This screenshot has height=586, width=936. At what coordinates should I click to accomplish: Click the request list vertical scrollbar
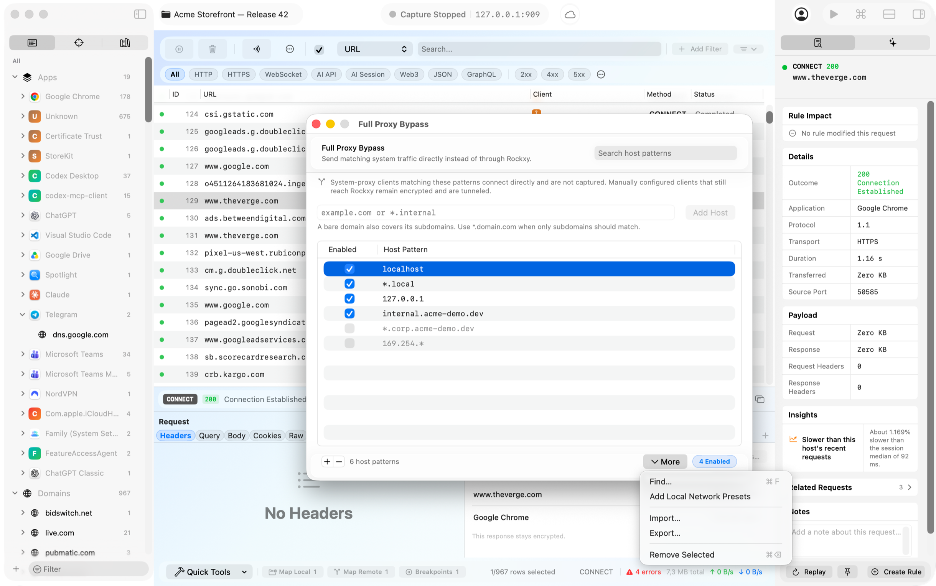click(x=769, y=117)
